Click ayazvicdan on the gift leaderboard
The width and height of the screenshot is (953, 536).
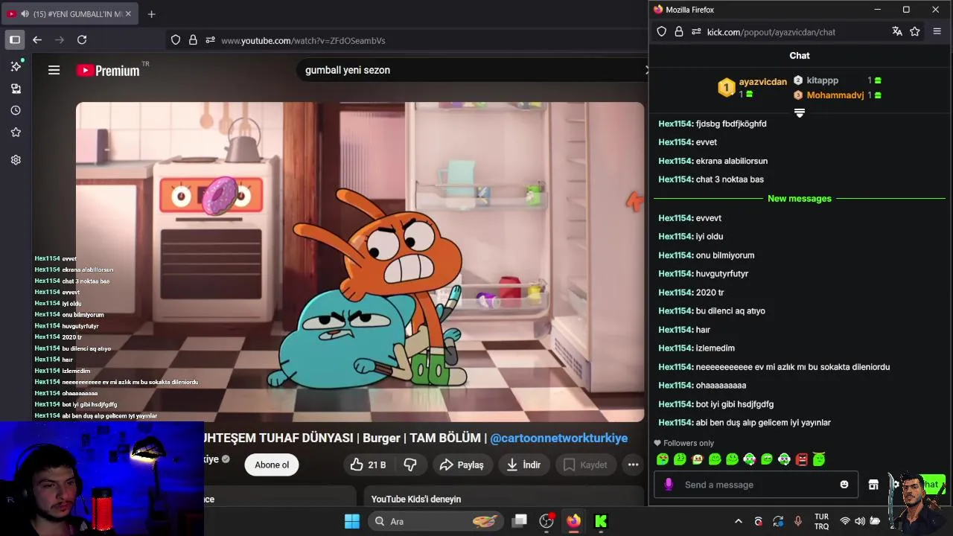762,81
